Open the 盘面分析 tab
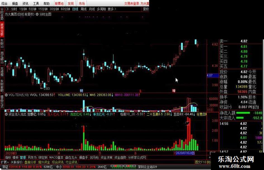Viewport: 264px width, 170px height. pos(30,162)
